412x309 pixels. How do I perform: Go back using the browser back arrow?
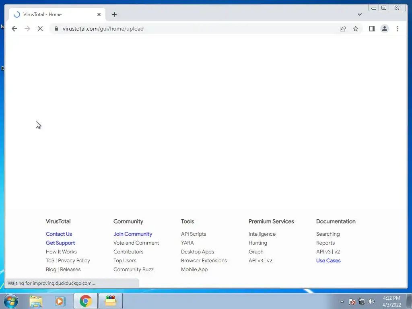[14, 29]
